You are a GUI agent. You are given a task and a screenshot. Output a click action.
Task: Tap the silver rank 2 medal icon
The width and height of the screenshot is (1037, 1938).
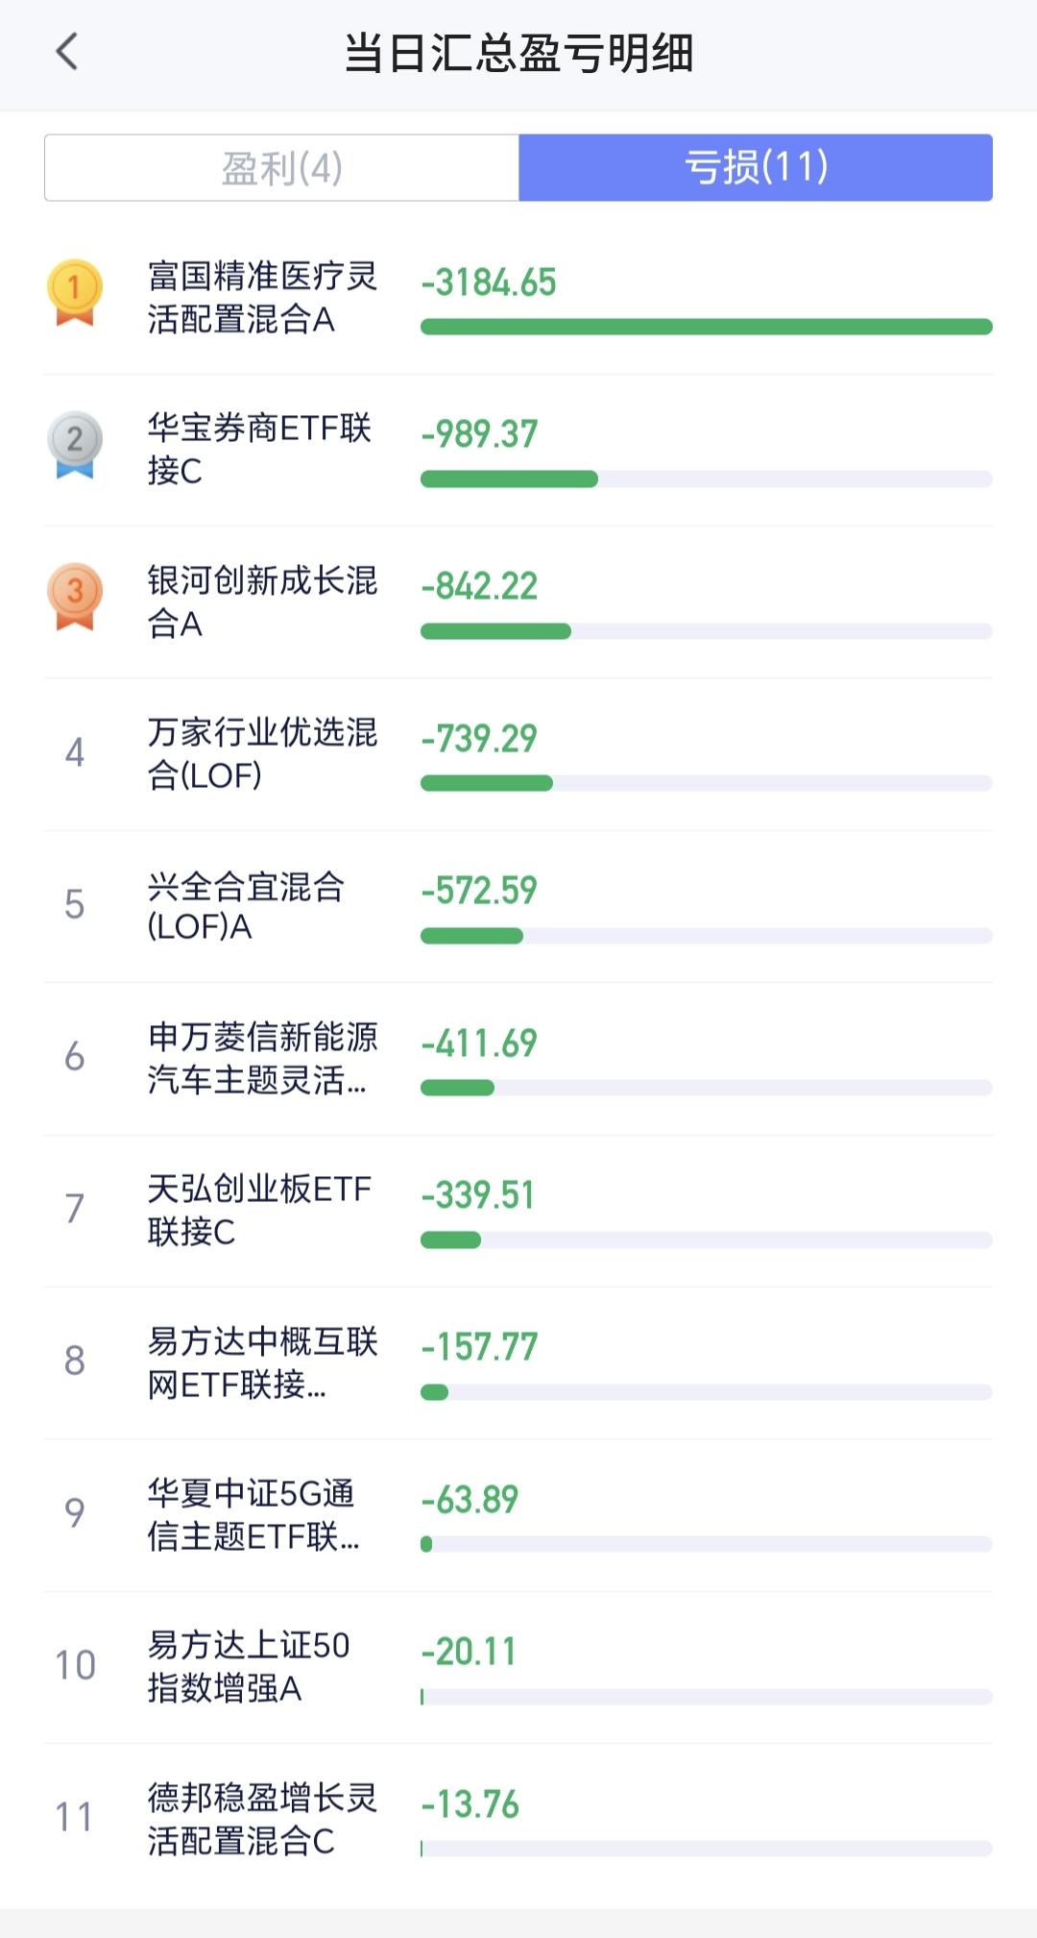75,445
